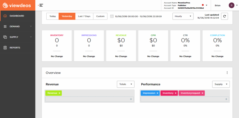Refresh the dashboard data

click(224, 16)
